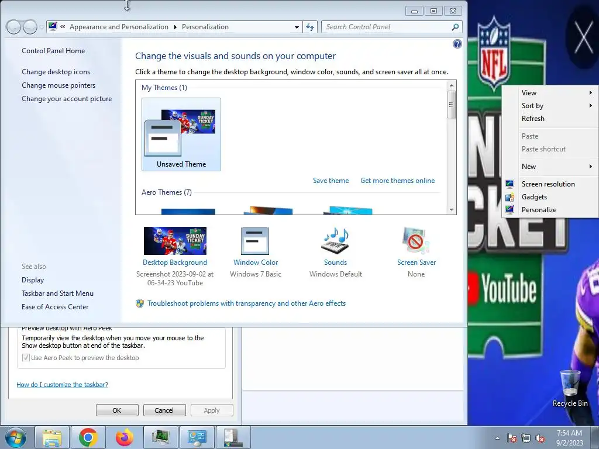This screenshot has height=449, width=599.
Task: Open the Desktop Background picture icon
Action: [x=175, y=241]
